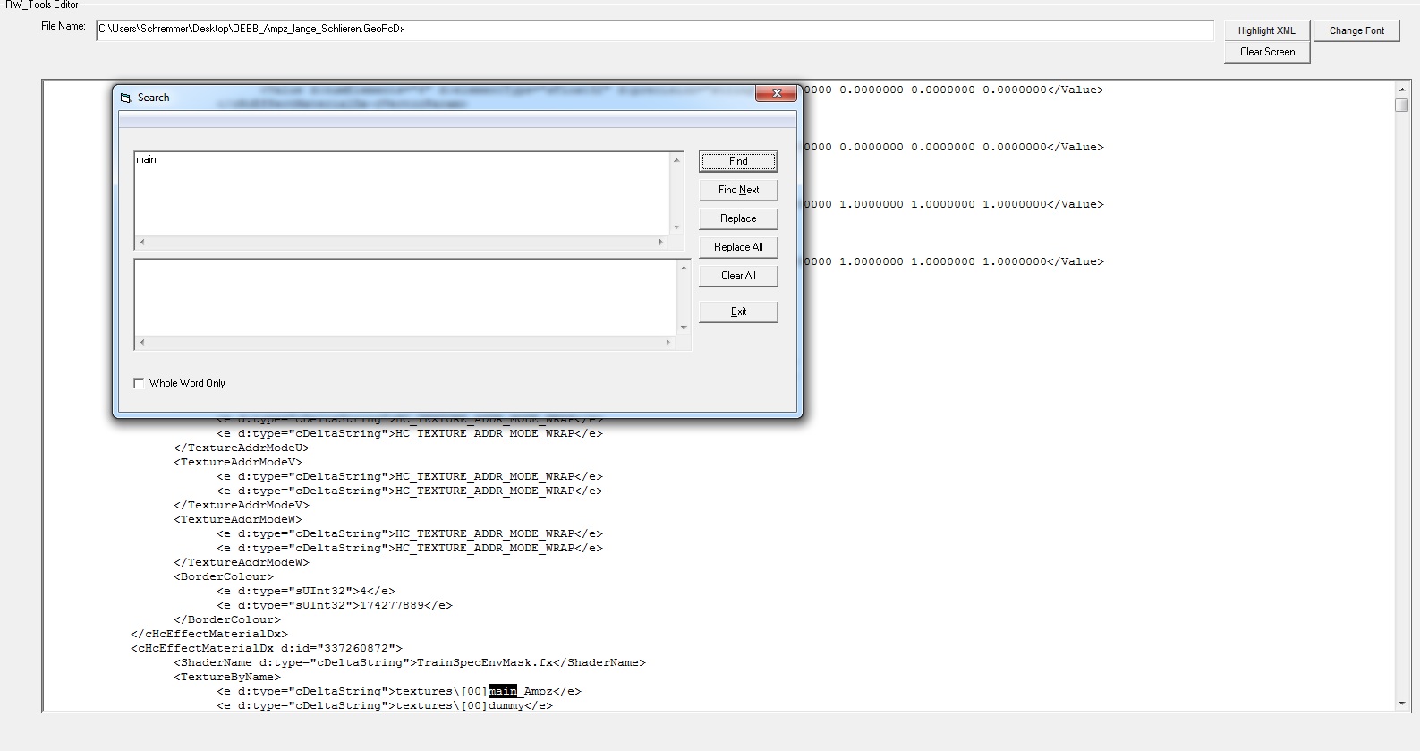
Task: Click the cHcEffectMaterialDx id '337260872' line
Action: [267, 648]
